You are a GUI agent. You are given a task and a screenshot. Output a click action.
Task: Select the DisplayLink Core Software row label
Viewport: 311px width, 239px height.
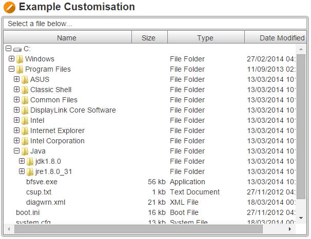coord(73,110)
